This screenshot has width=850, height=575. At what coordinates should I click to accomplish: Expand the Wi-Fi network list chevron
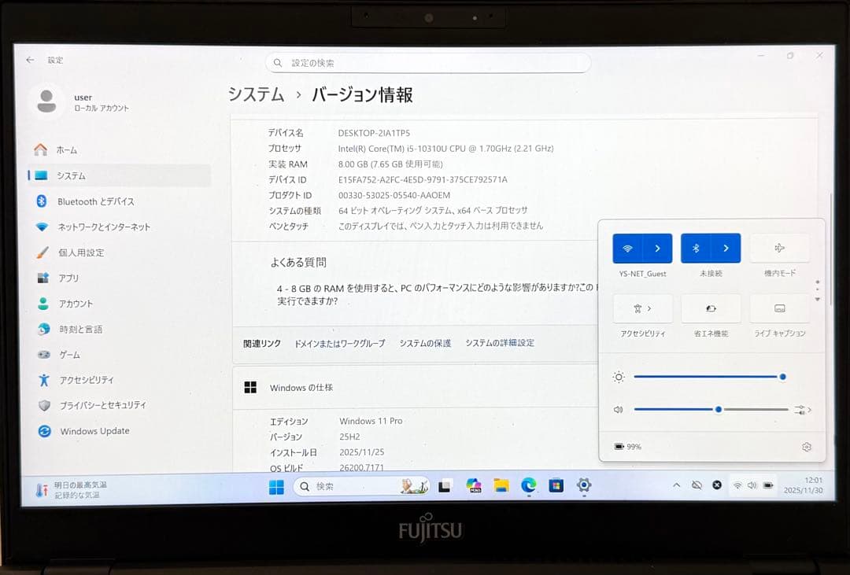[x=658, y=248]
